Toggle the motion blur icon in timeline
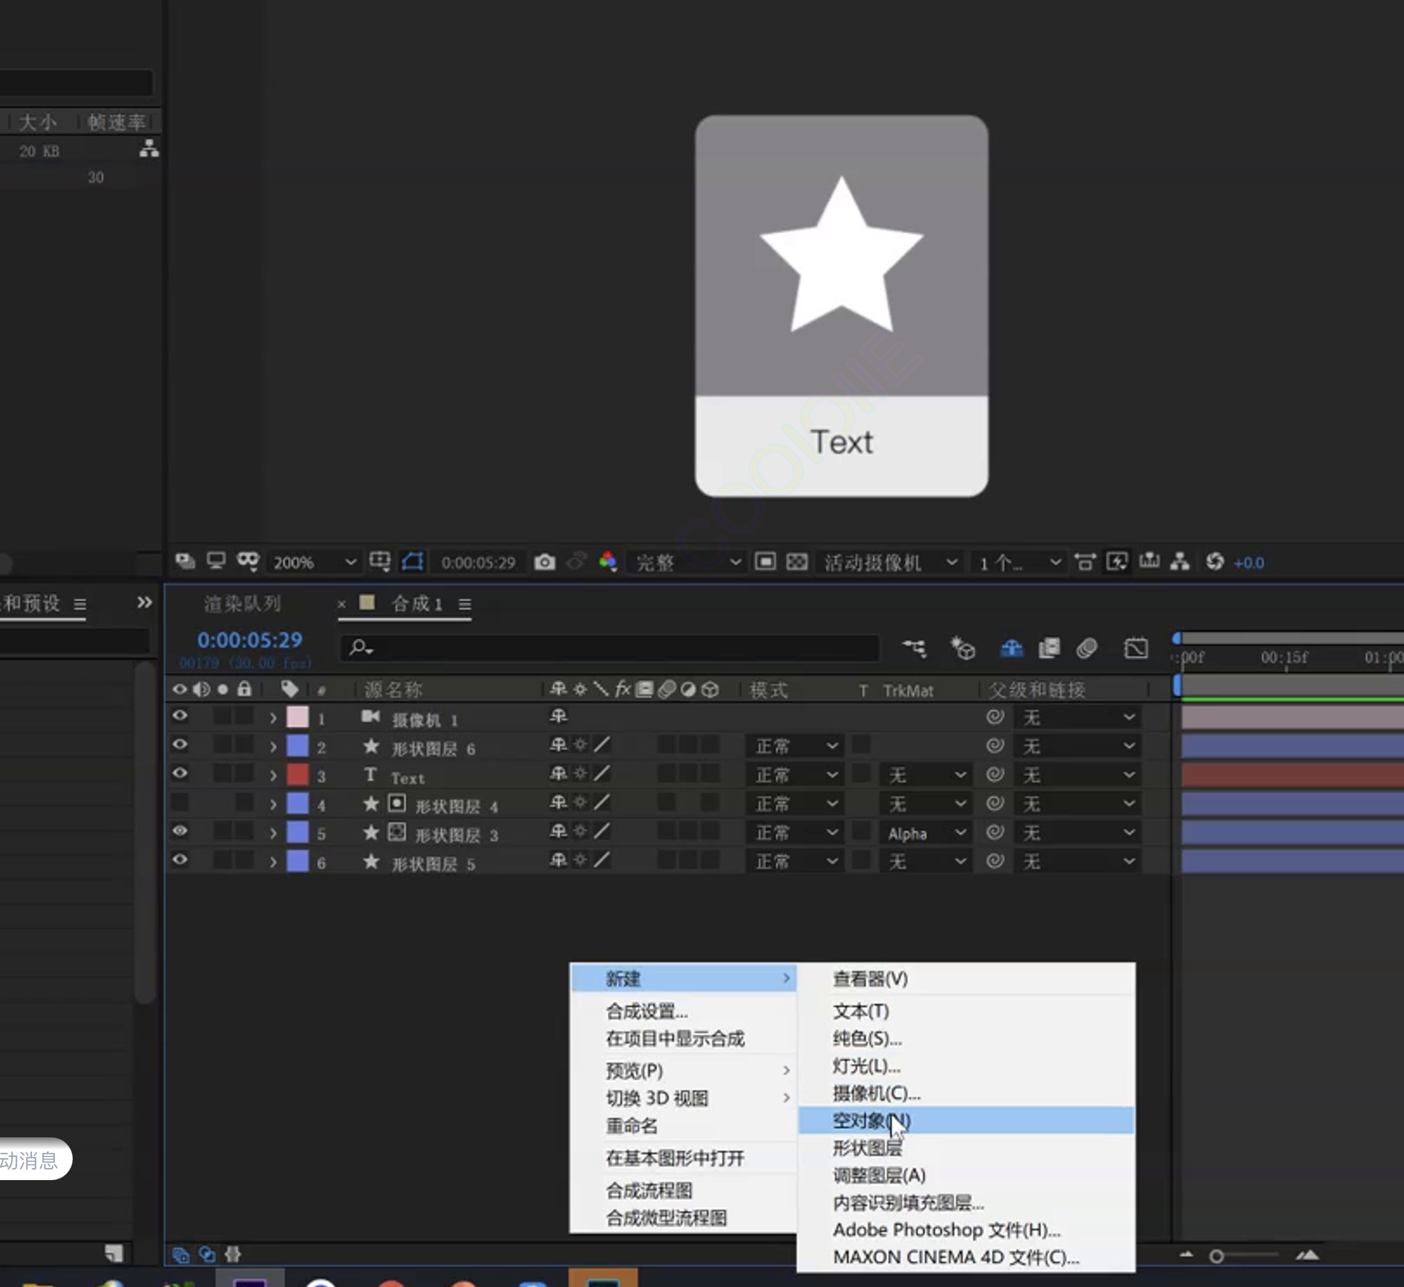The image size is (1404, 1287). pos(1086,648)
